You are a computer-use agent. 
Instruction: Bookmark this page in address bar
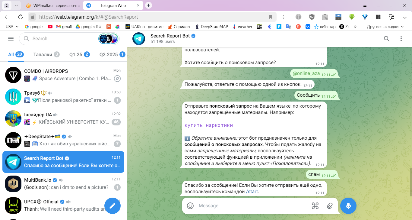tap(271, 17)
